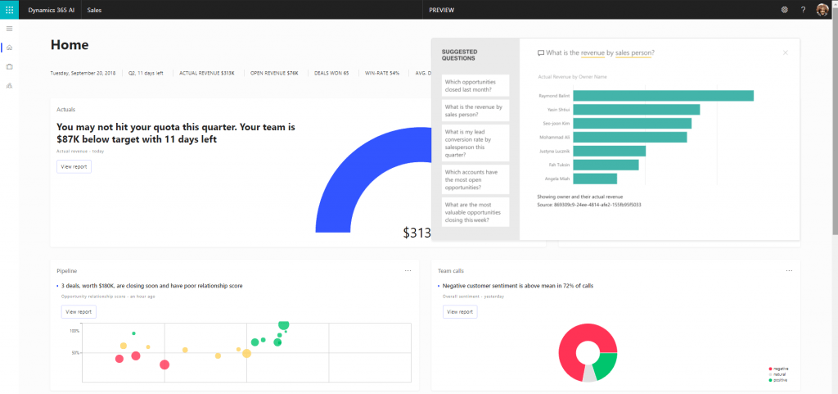The height and width of the screenshot is (394, 838).
Task: View report in Team calls card
Action: coord(460,311)
